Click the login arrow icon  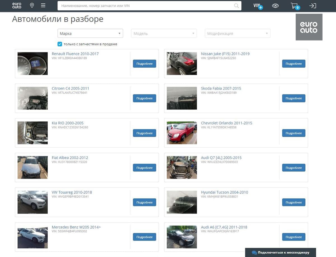[312, 6]
